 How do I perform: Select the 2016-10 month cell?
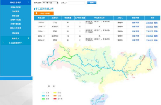(x=41, y=36)
